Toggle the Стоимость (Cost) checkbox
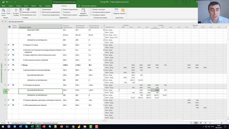The width and height of the screenshot is (229, 129). (62, 12)
